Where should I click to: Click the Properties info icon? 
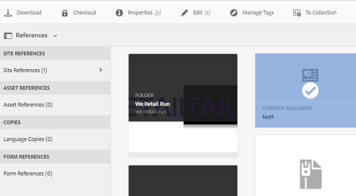119,13
